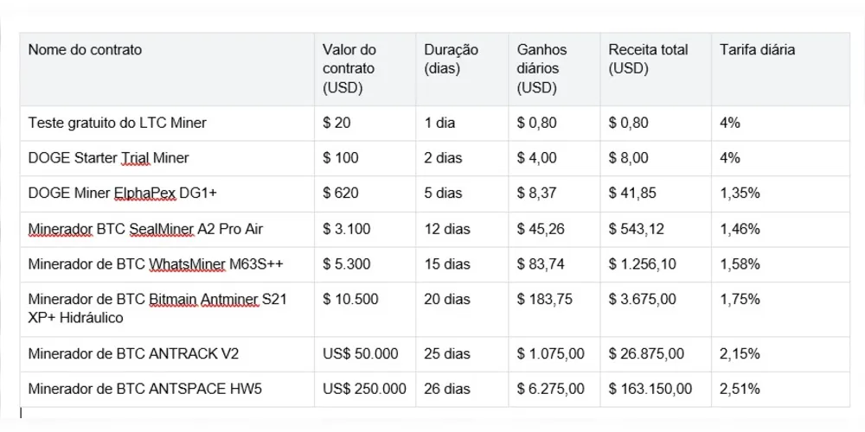Click the "Nome do contrato" column header
The height and width of the screenshot is (432, 865).
[85, 50]
